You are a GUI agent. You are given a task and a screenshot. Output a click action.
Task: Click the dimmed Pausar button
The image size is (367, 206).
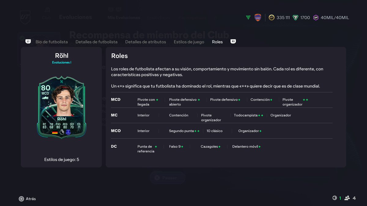pyautogui.click(x=168, y=178)
